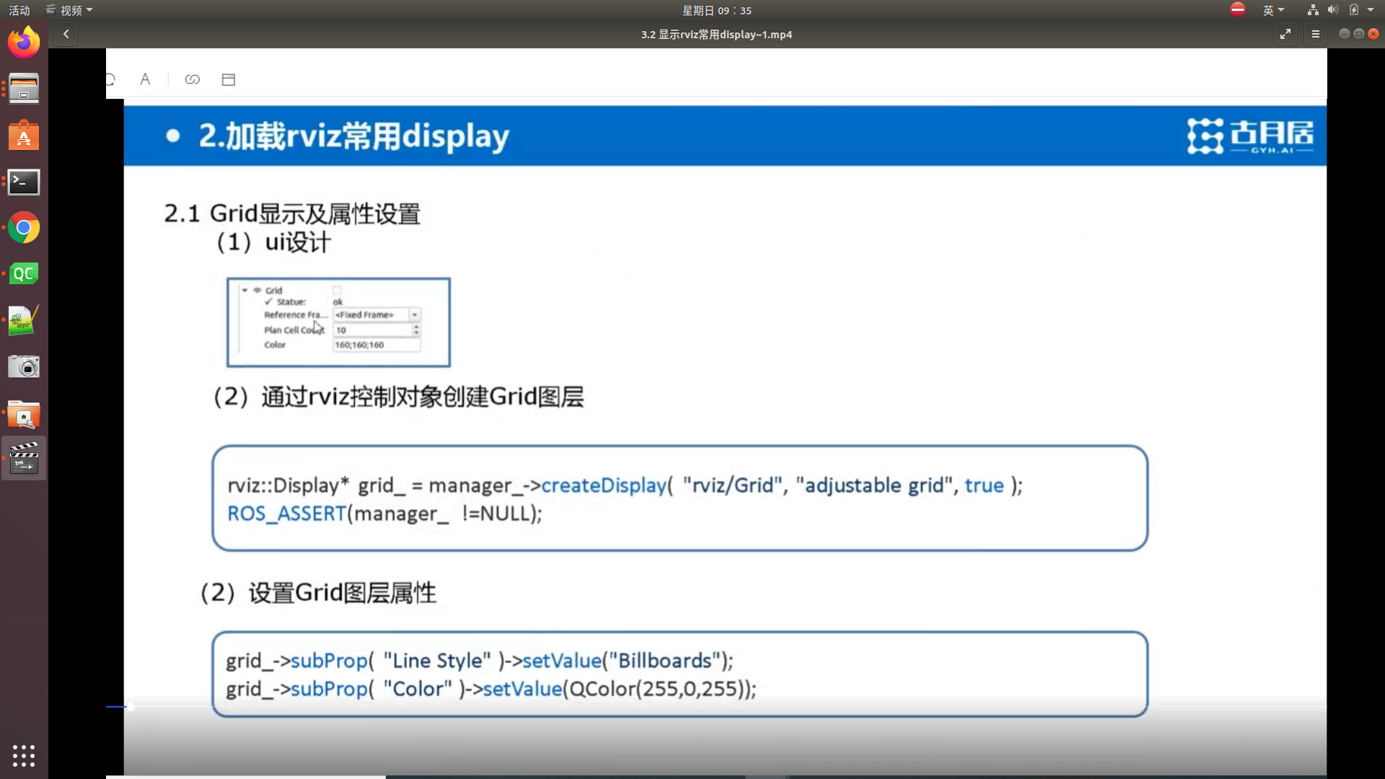
Task: Click the word 'true' in the code
Action: (x=984, y=485)
